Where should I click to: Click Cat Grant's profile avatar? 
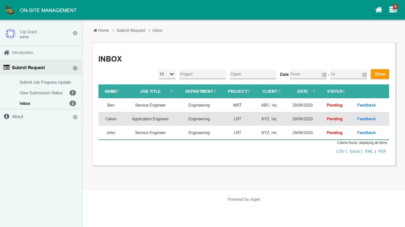[x=10, y=34]
